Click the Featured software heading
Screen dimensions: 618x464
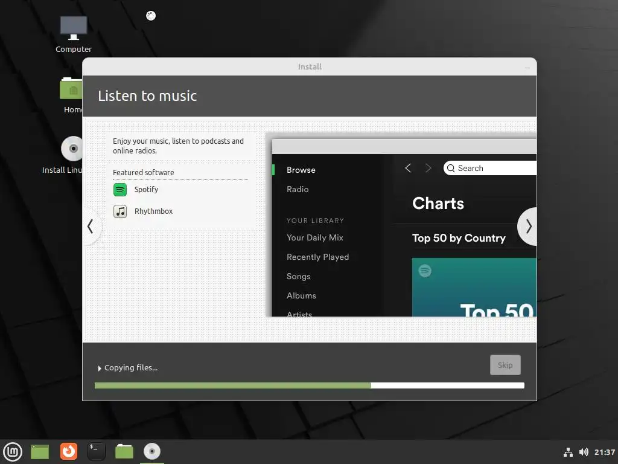point(144,172)
